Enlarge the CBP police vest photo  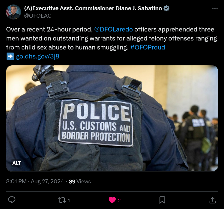tap(112, 118)
